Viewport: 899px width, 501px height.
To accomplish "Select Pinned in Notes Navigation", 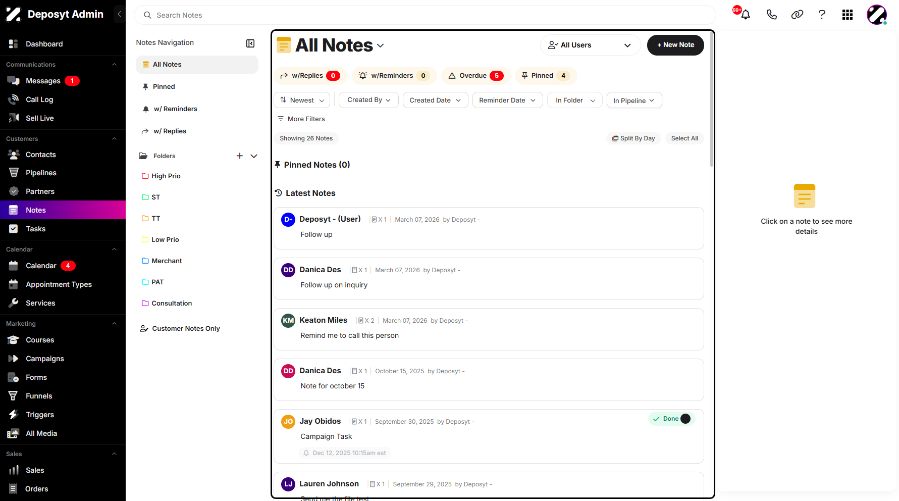I will 197,87.
